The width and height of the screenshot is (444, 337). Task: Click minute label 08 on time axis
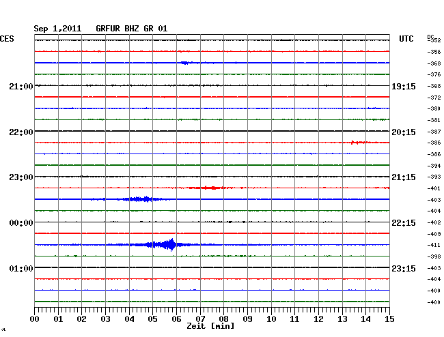pyautogui.click(x=223, y=319)
